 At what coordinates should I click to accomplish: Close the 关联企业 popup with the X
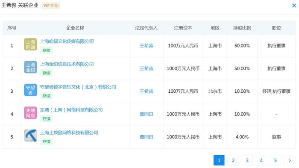click(294, 6)
